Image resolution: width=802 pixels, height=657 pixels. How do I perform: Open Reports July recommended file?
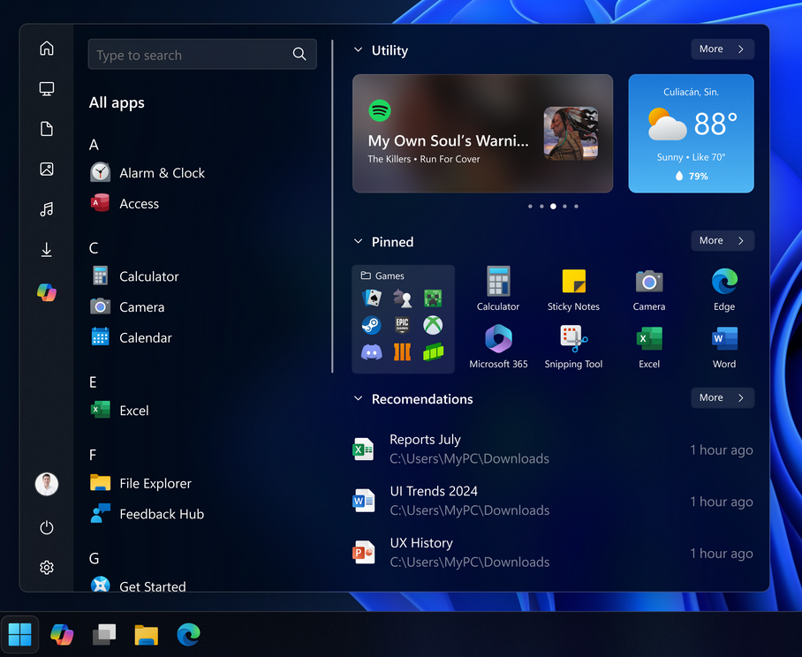553,449
